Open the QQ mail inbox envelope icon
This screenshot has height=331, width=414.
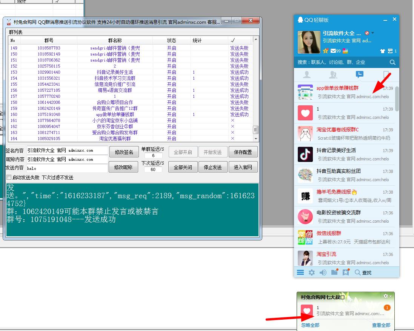click(x=333, y=51)
